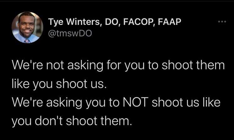Visit the @tmswDO handle link
This screenshot has width=234, height=140.
[x=70, y=33]
